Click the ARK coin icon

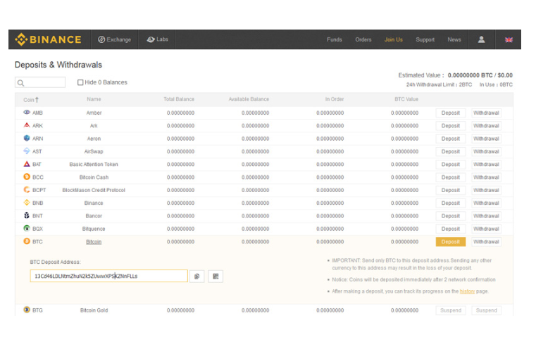click(27, 125)
